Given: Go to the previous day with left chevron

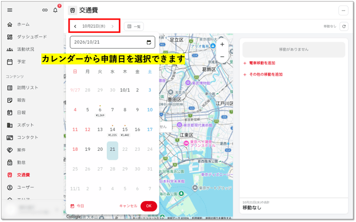Looking at the screenshot, I should coord(75,27).
